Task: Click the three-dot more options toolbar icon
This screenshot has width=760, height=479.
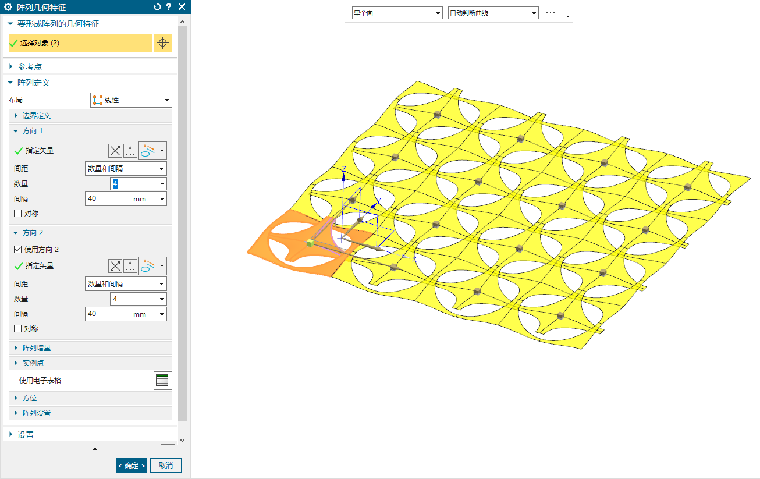Action: click(551, 13)
